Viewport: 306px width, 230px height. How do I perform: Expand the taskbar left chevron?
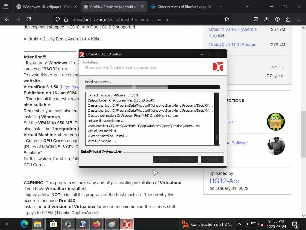click(7, 224)
